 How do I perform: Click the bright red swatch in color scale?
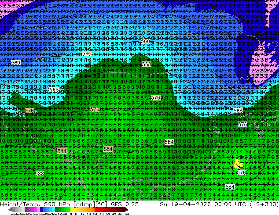(96, 209)
